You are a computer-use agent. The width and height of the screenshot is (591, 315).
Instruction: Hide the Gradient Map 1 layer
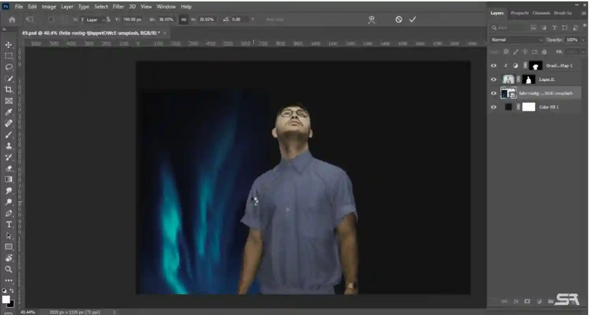point(493,66)
